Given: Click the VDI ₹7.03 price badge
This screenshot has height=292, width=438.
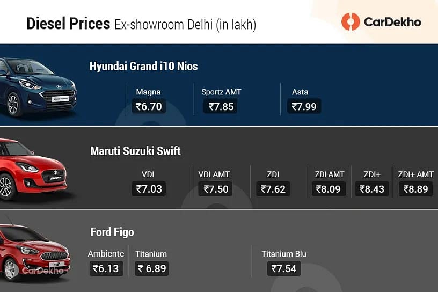Looking at the screenshot, I should coord(149,189).
